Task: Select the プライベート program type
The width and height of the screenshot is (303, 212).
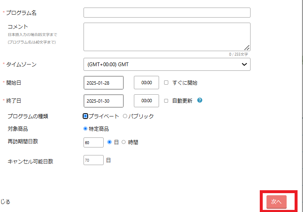Action: coord(86,116)
